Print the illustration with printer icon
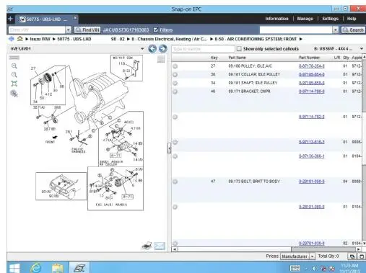Viewport: 366px width, 273px height. (147, 246)
